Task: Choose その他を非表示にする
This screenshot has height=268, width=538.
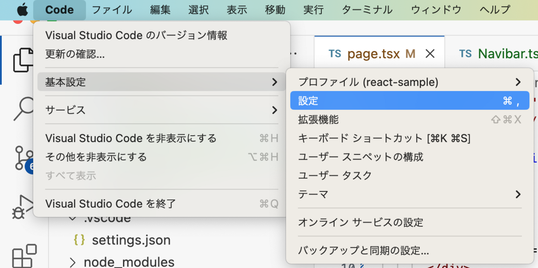Action: (x=161, y=157)
